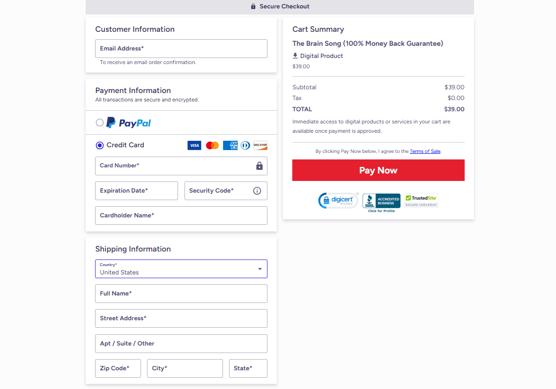556x389 pixels.
Task: Click the State field
Action: click(x=248, y=368)
